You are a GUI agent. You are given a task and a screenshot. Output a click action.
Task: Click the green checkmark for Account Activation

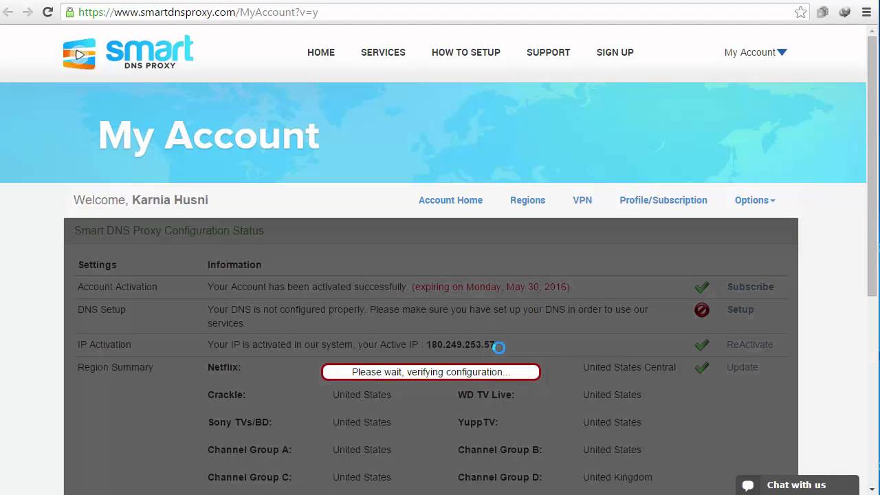pyautogui.click(x=702, y=287)
